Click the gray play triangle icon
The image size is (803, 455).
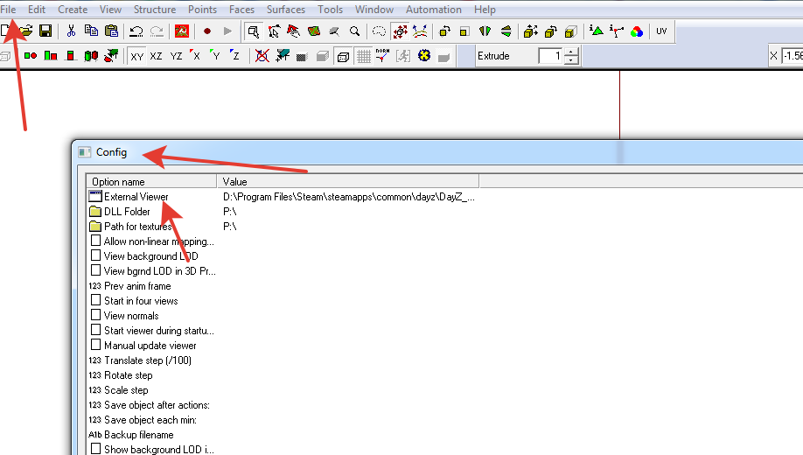[227, 31]
